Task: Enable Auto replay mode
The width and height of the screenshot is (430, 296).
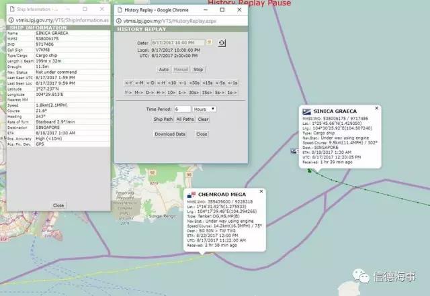Action: (x=163, y=69)
